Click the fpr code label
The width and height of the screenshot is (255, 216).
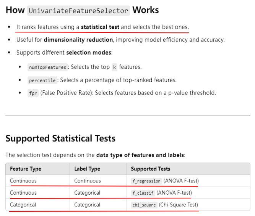[x=33, y=93]
